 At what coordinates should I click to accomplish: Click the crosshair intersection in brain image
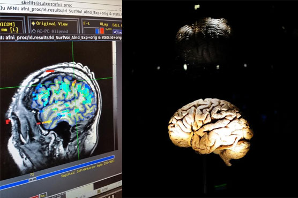point(74,81)
